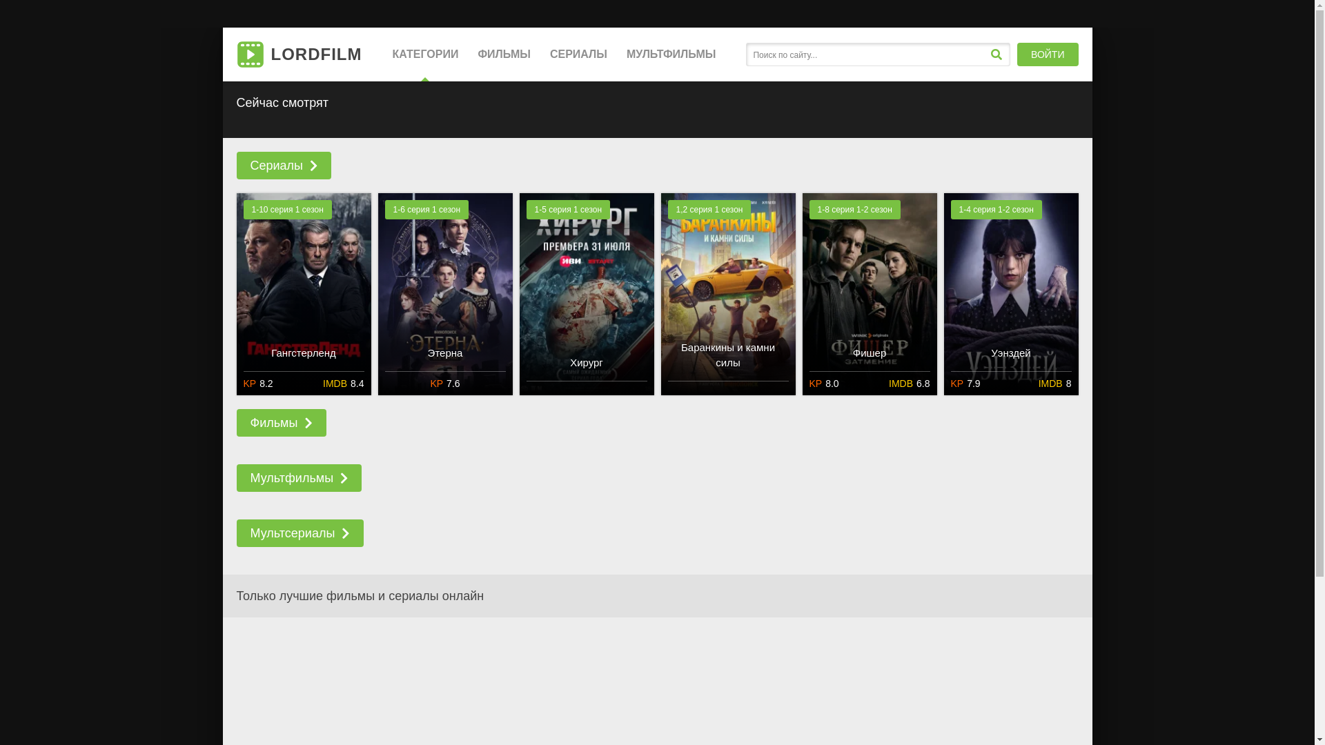Open the МУЛЬТФИЛЬМЫ menu item

[x=671, y=54]
